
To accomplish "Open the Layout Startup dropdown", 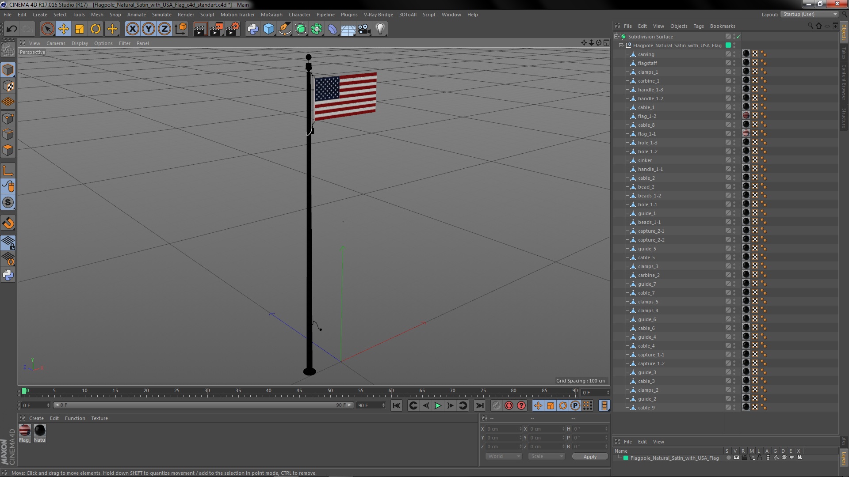I will (809, 15).
